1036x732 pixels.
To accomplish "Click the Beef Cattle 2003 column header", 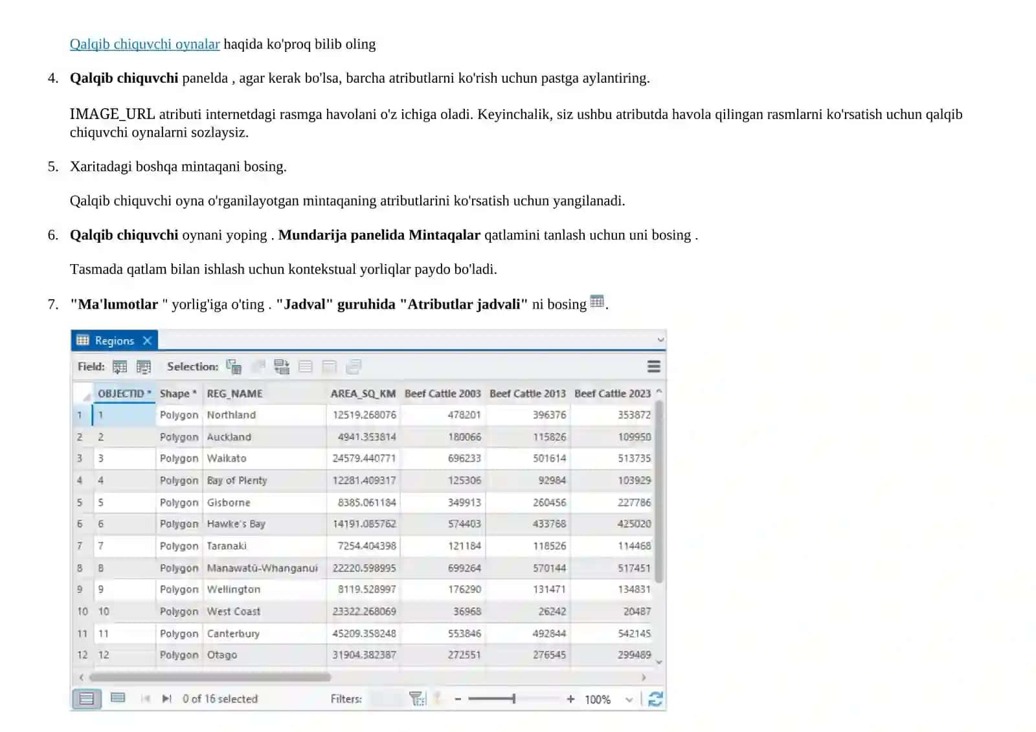I will pos(443,394).
